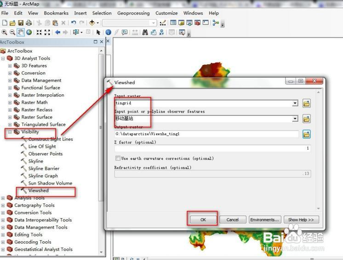This screenshot has height=260, width=343.
Task: Expand the Geocoding Tools toolbox
Action: pos(3,242)
